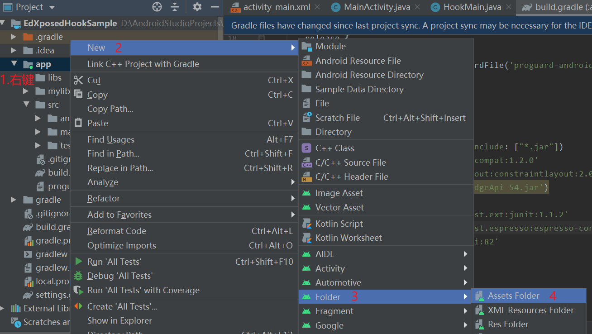The height and width of the screenshot is (334, 592).
Task: Click the clipboard icon beside Paste
Action: click(79, 123)
